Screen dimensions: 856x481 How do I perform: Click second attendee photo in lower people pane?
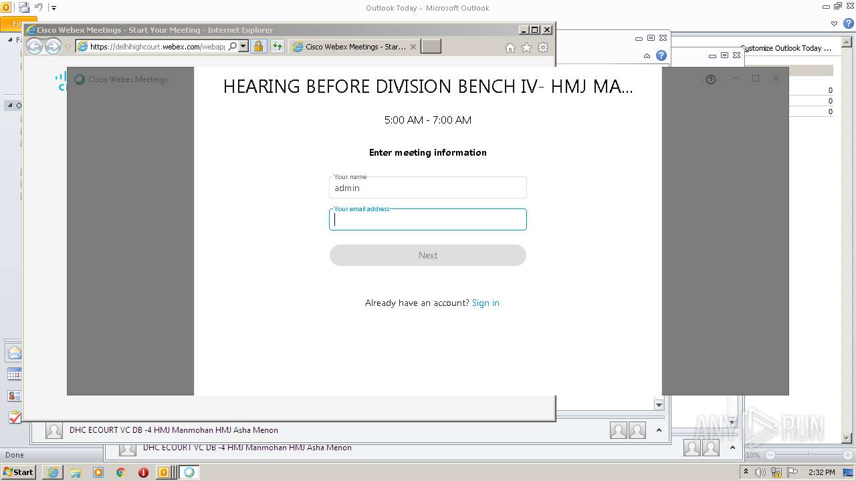711,448
